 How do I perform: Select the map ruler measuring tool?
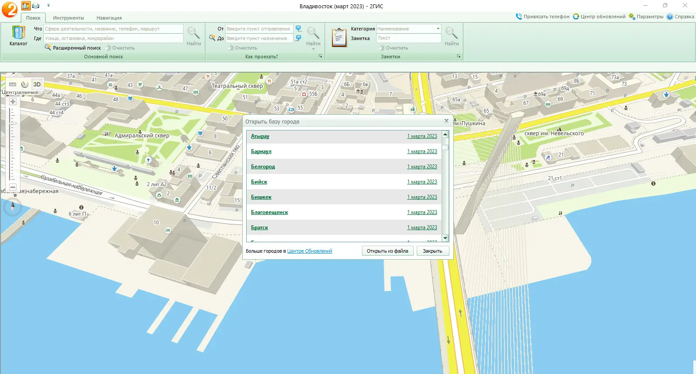coord(13,84)
